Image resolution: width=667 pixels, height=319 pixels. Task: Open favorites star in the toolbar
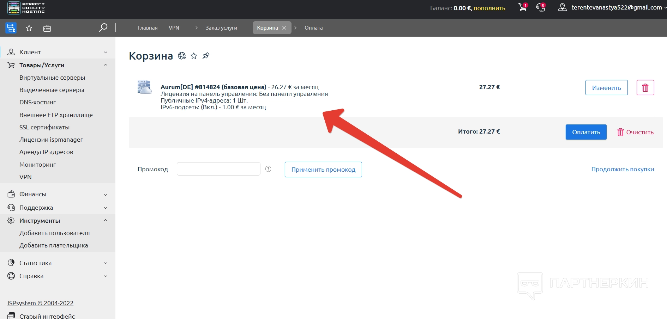pyautogui.click(x=29, y=28)
